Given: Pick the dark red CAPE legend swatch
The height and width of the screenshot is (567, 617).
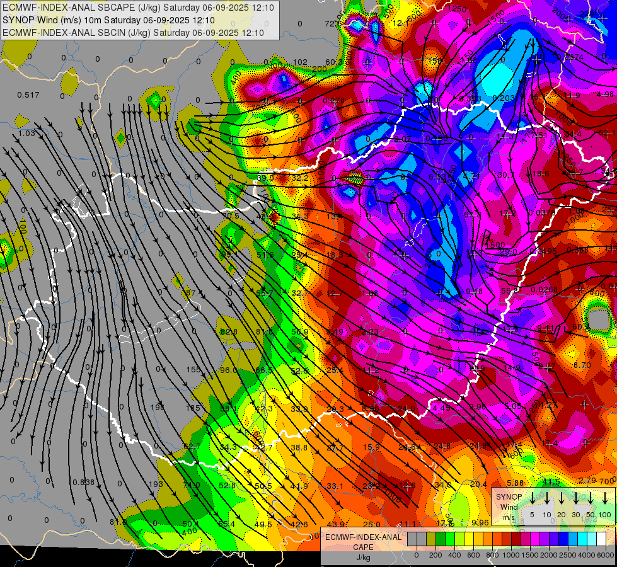Looking at the screenshot, I should [x=516, y=539].
